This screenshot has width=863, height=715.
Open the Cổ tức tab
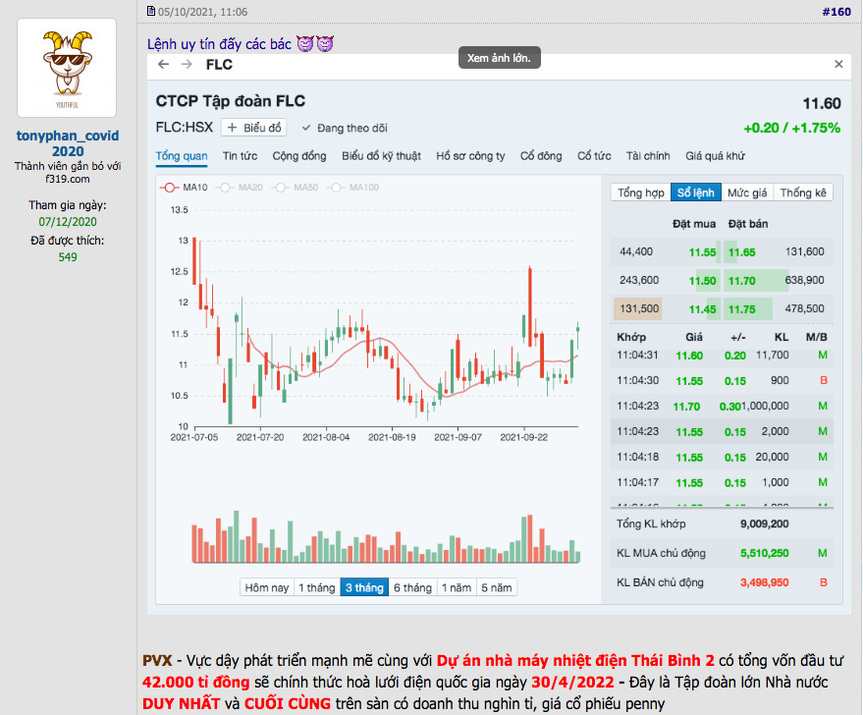click(x=594, y=156)
